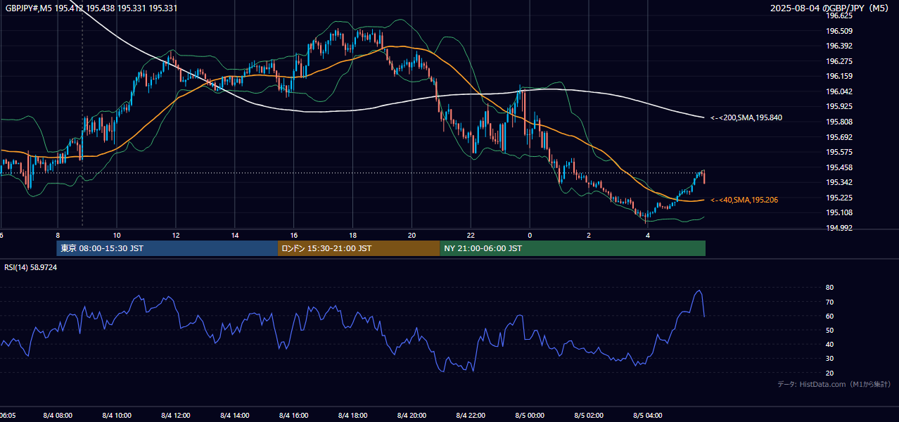Screen dimensions: 899x422
Task: Click the 196.275 price axis label
Action: click(839, 61)
